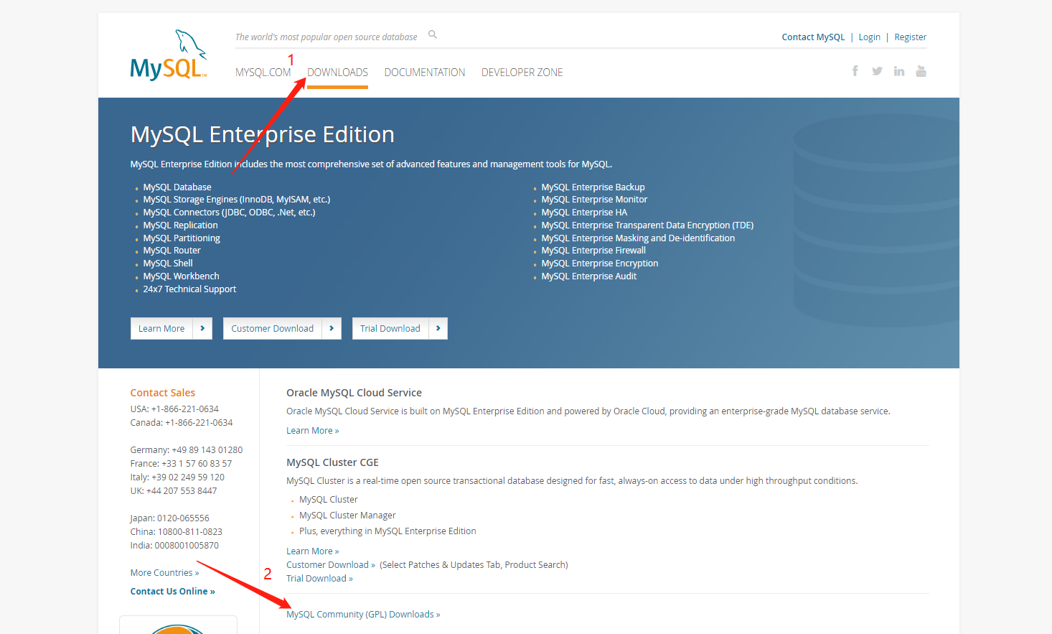Open MySQL's YouTube channel icon
This screenshot has height=634, width=1052.
[921, 71]
